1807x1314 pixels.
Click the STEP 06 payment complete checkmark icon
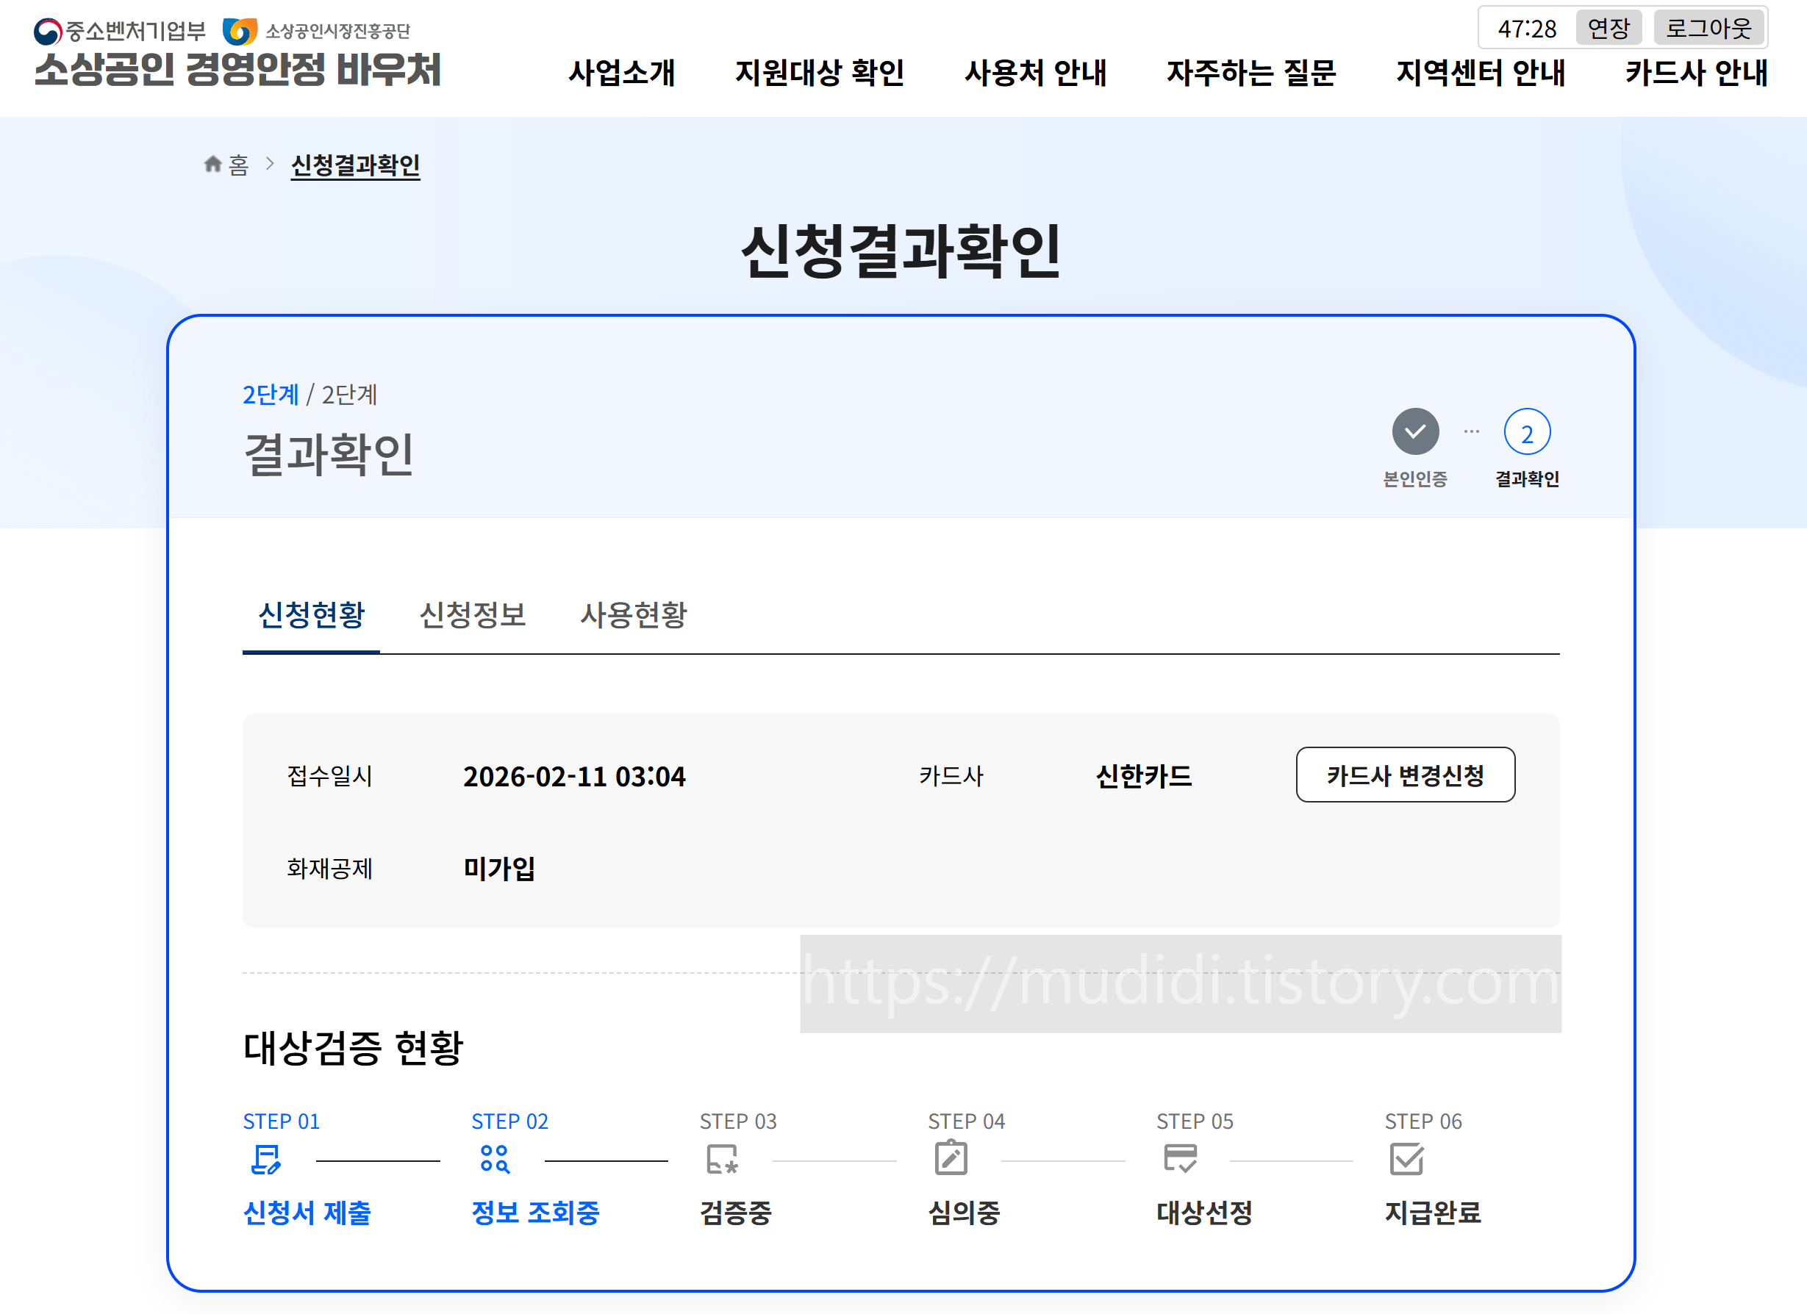click(1406, 1160)
